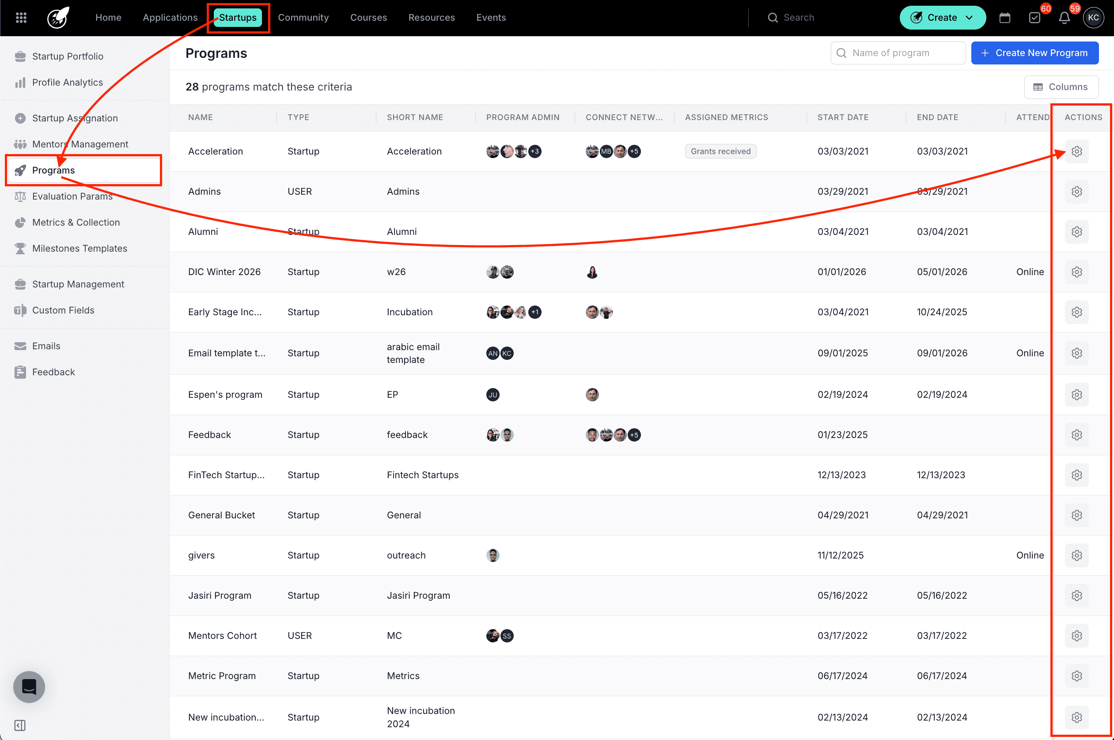This screenshot has width=1114, height=740.
Task: Open the apps grid launcher icon
Action: click(x=21, y=18)
